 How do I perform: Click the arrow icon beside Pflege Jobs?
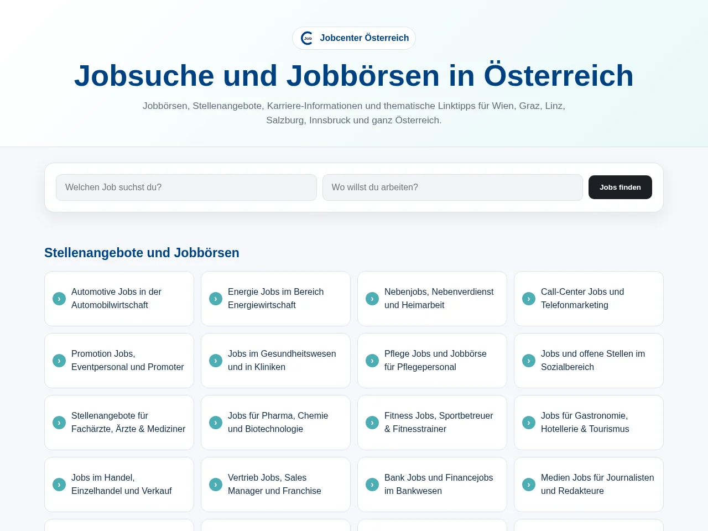[372, 361]
